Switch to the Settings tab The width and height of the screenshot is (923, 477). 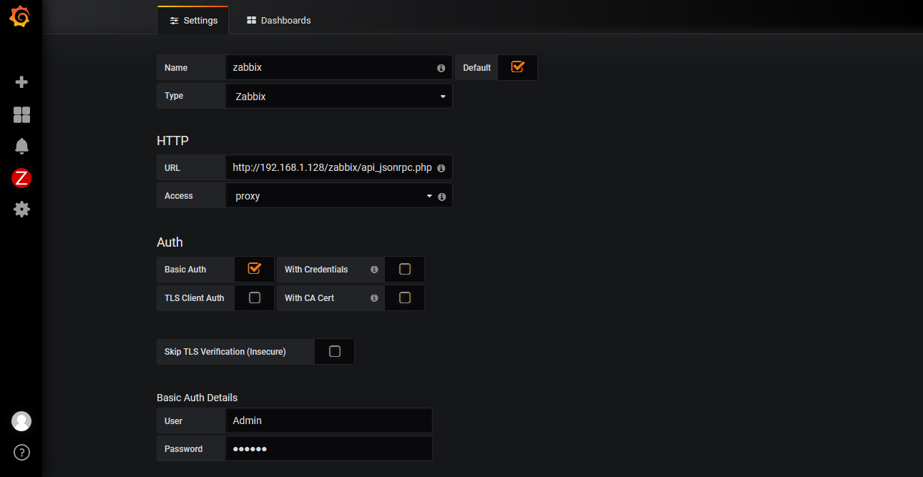click(193, 20)
